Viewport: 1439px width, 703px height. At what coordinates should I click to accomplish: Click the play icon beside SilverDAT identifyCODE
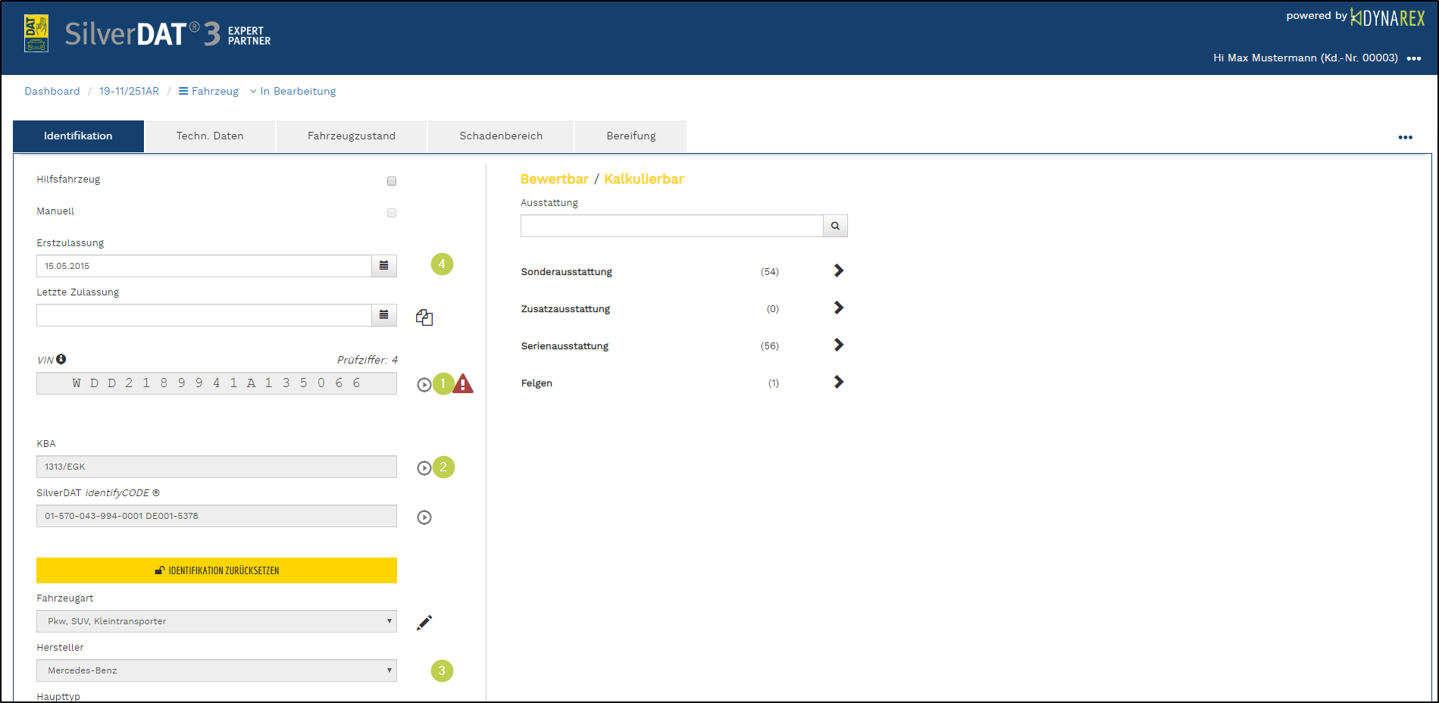pos(424,517)
